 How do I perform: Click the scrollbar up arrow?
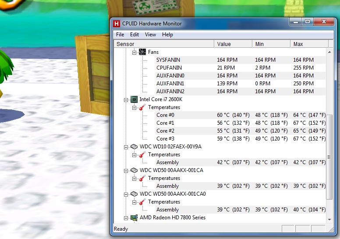[329, 52]
